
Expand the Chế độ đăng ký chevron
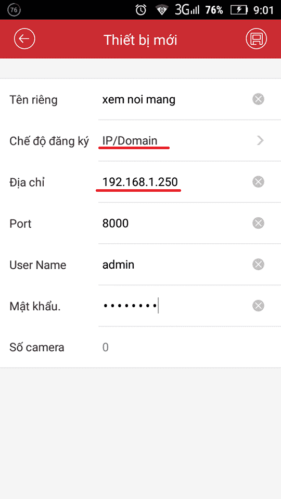(x=260, y=140)
